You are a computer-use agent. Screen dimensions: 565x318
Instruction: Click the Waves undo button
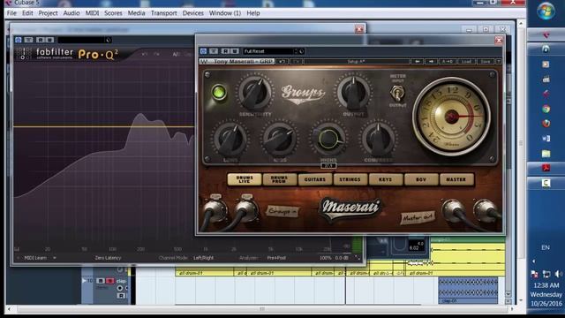click(282, 61)
